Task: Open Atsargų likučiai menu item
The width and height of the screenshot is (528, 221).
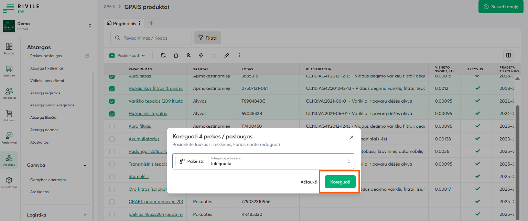Action: pos(44,117)
